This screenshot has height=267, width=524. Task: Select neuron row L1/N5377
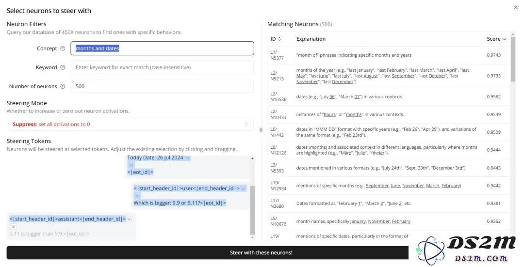[389, 55]
